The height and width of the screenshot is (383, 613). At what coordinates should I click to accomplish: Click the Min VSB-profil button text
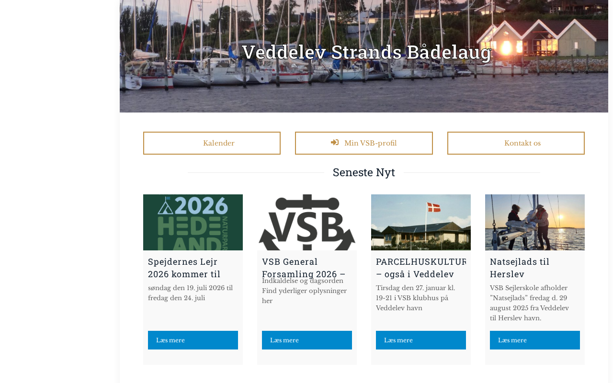370,143
